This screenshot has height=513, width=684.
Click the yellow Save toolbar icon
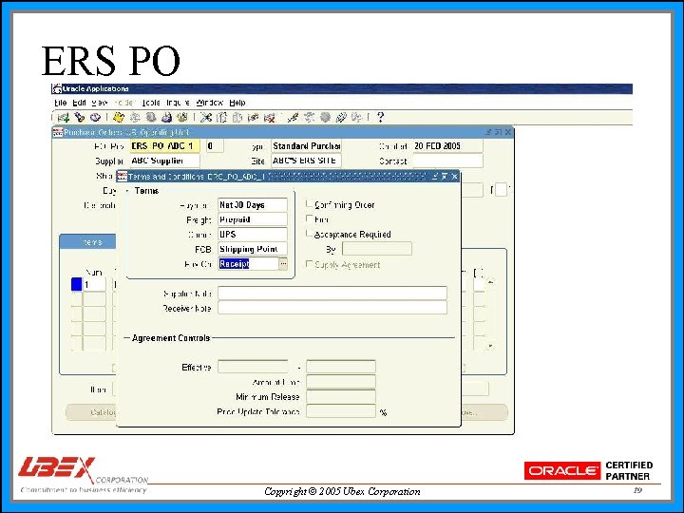click(x=119, y=117)
